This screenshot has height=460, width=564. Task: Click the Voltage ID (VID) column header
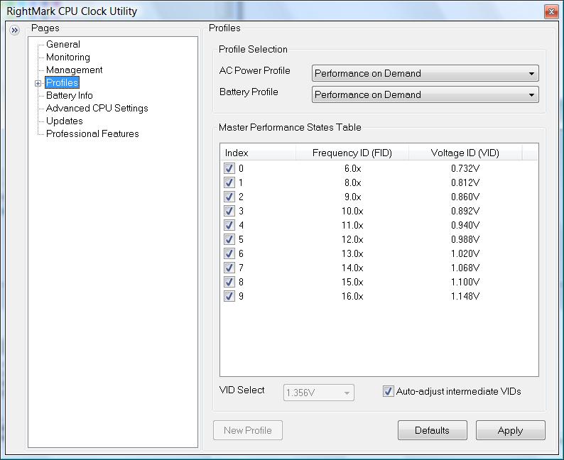pyautogui.click(x=465, y=153)
